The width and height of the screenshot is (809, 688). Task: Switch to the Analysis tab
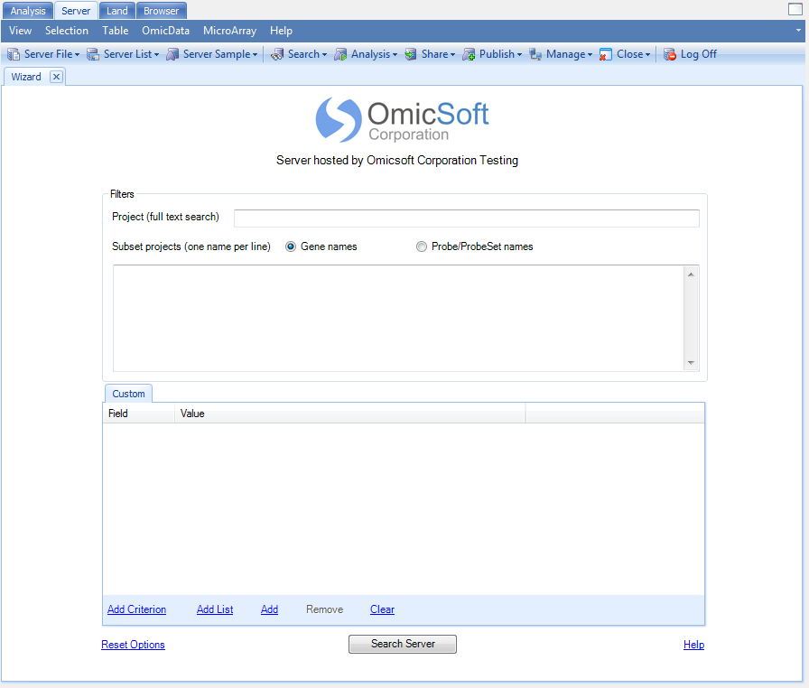pos(28,11)
